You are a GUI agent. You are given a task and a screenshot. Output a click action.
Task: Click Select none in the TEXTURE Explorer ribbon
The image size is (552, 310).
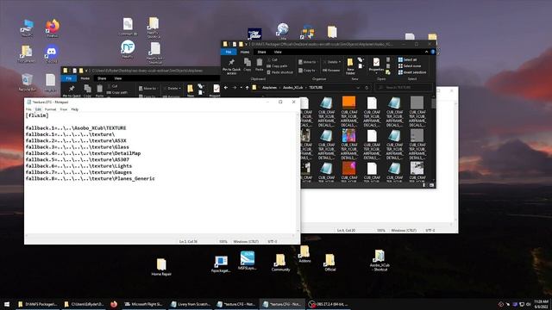(410, 66)
